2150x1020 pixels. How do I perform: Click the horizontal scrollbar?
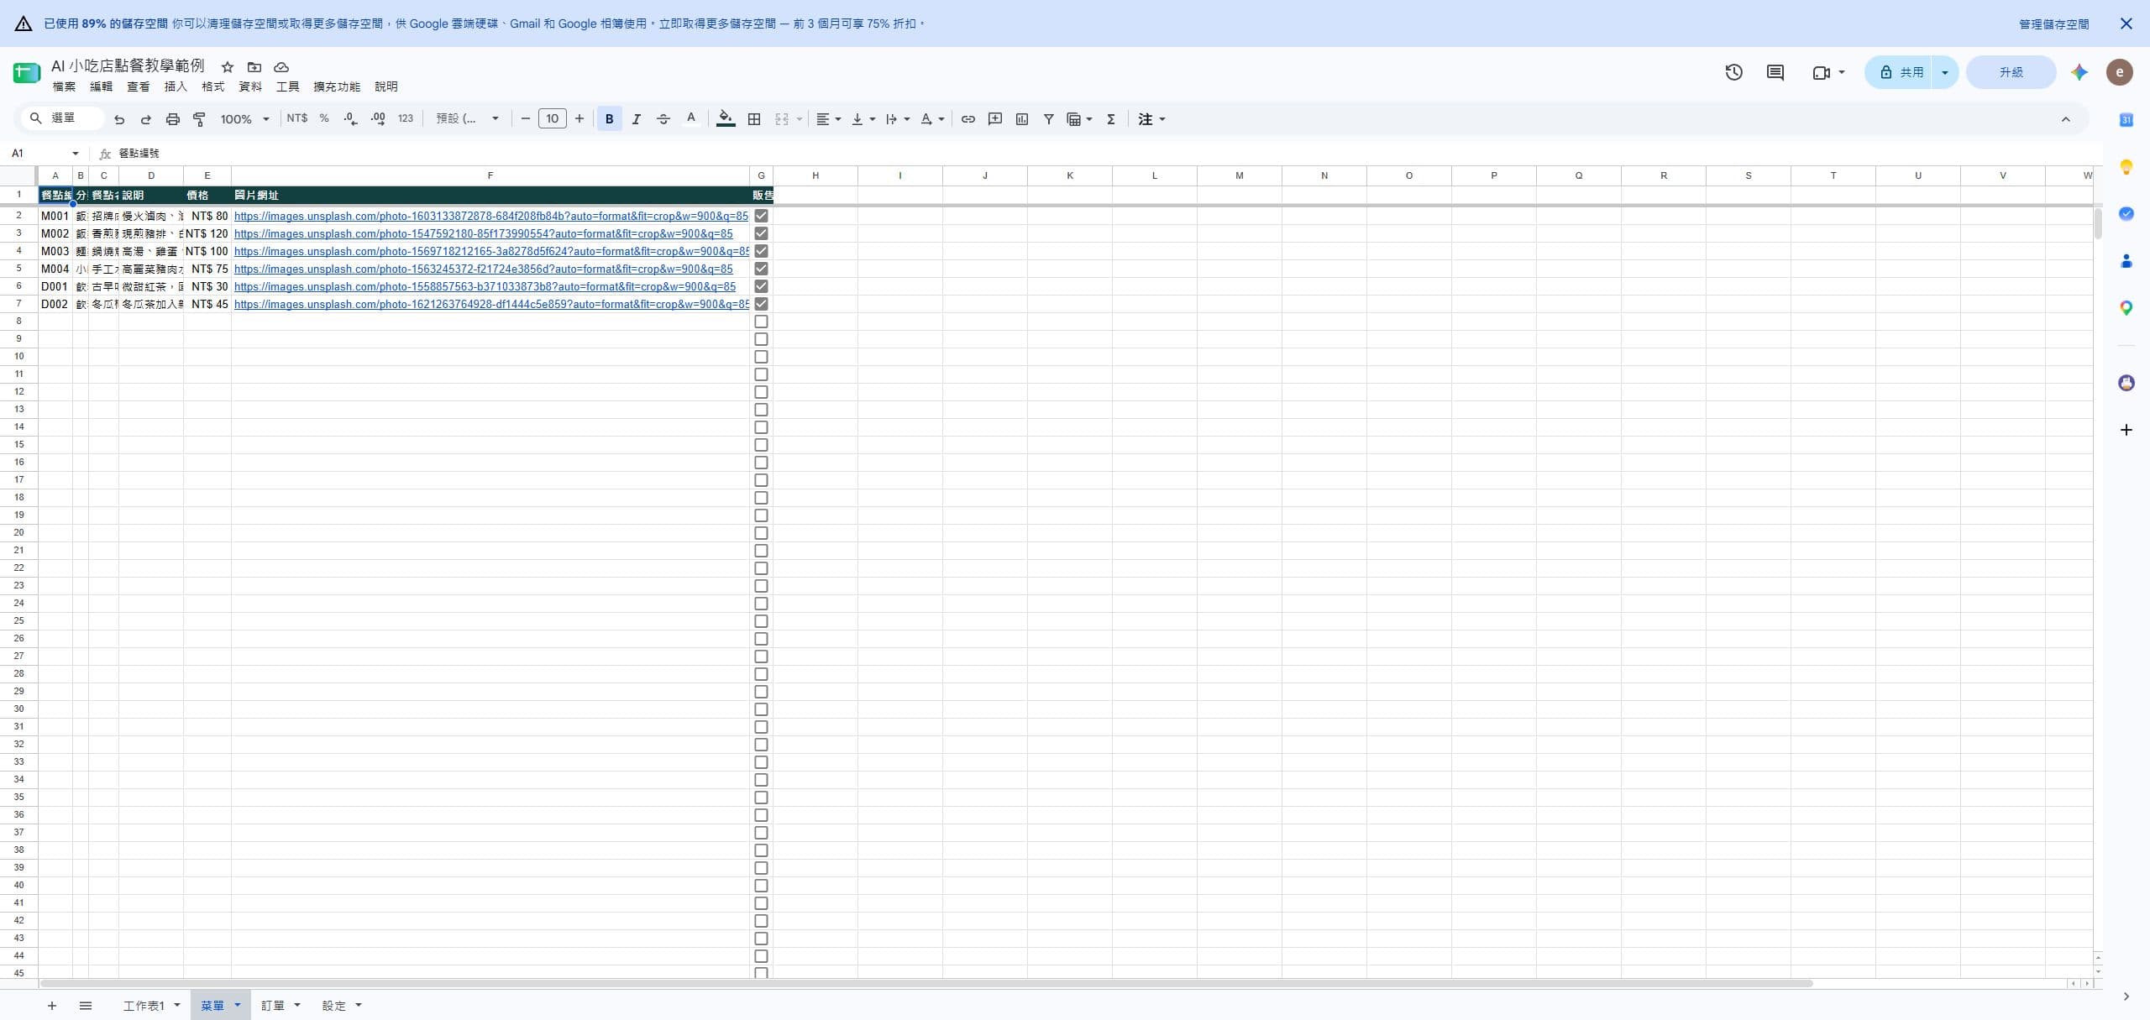pos(926,983)
